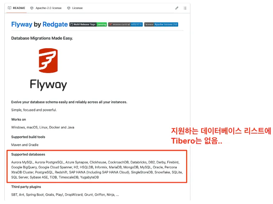Click the Works on heading
This screenshot has width=273, height=204.
pos(19,119)
